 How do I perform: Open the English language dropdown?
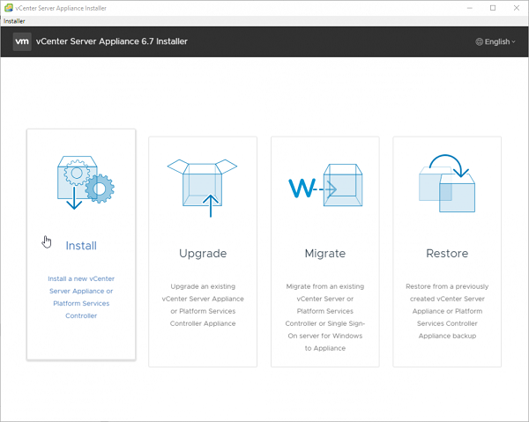click(495, 41)
